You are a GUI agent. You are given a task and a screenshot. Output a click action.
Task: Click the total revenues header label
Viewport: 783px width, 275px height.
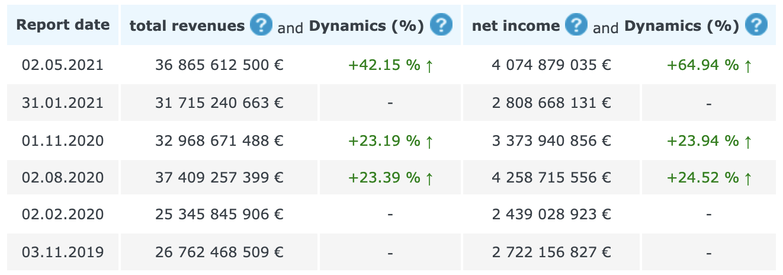[187, 26]
